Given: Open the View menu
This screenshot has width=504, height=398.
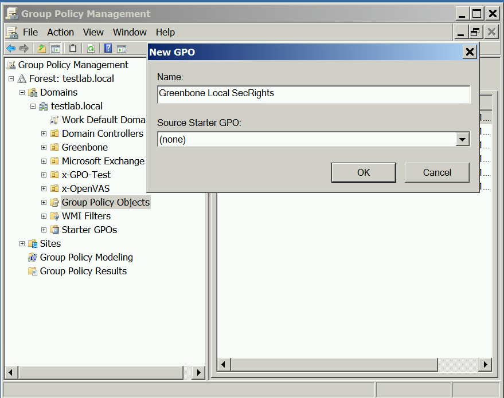Looking at the screenshot, I should pyautogui.click(x=93, y=33).
